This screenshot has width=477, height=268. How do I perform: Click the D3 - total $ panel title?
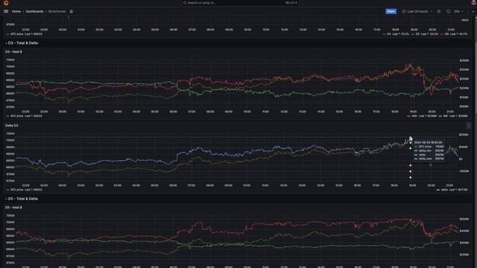tap(13, 52)
